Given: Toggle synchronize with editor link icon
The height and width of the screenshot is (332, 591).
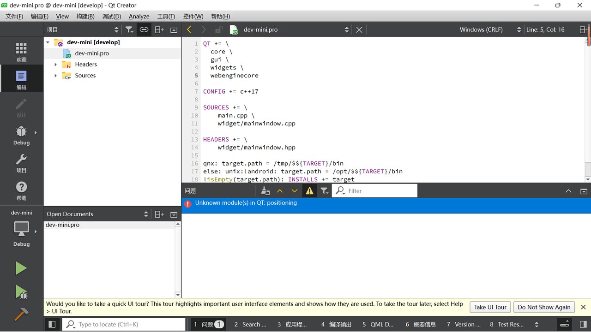Looking at the screenshot, I should [x=144, y=30].
